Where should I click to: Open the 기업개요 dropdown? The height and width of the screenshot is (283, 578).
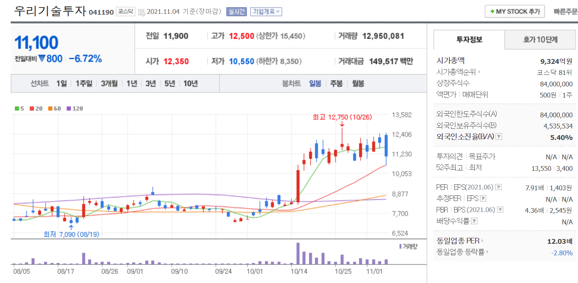(266, 11)
